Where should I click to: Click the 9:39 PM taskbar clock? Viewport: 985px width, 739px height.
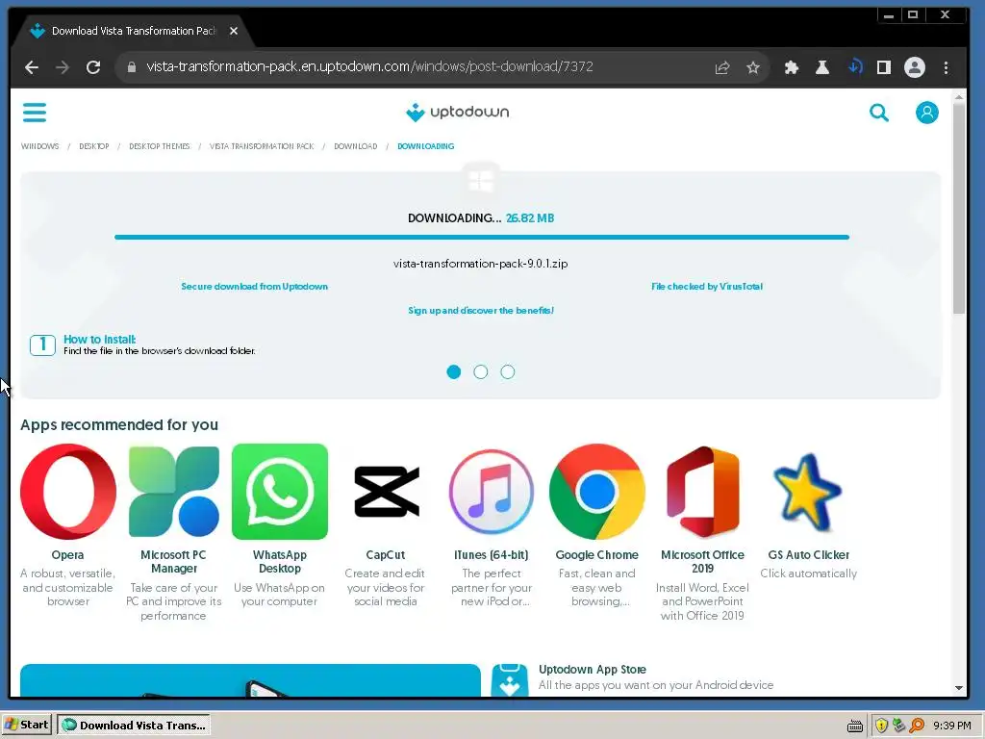pos(952,726)
